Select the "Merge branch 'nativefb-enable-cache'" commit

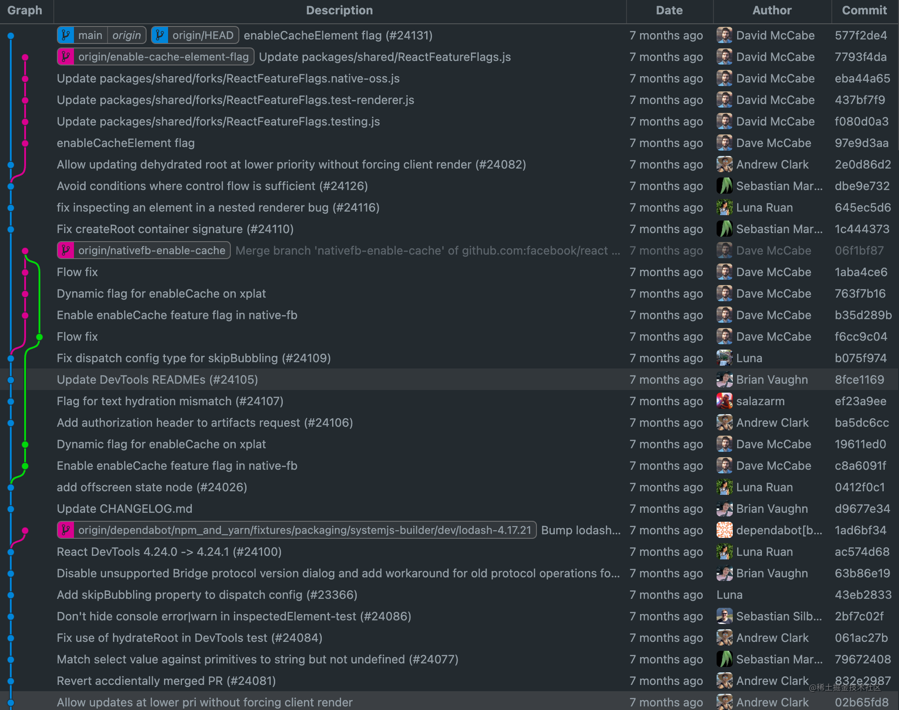[428, 251]
